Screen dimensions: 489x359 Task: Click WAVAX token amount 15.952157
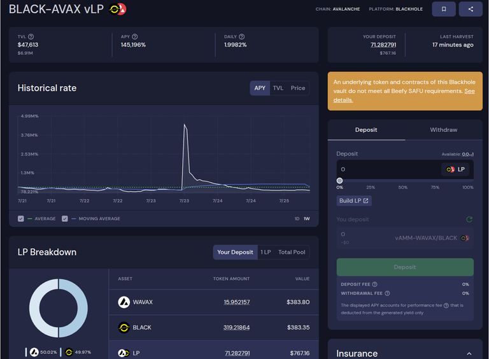[x=237, y=302]
